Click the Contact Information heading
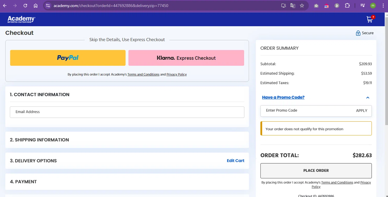Screen dimensions: 388x197 click(40, 94)
